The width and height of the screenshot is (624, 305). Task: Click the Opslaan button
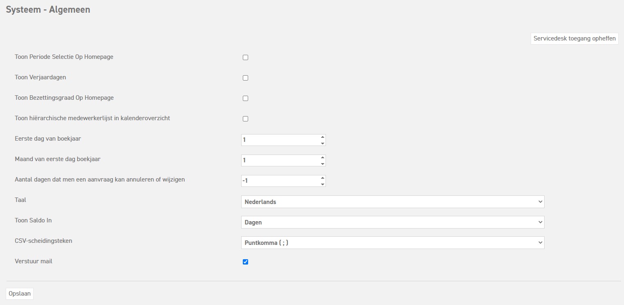pyautogui.click(x=20, y=294)
